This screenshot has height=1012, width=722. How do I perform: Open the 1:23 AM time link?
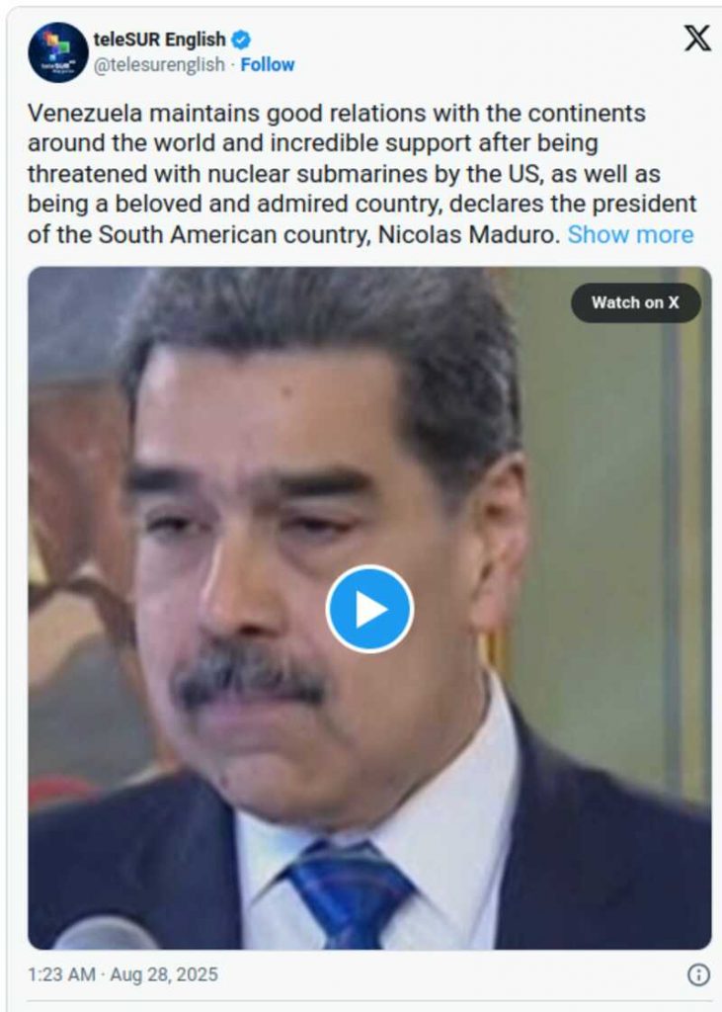(x=61, y=974)
